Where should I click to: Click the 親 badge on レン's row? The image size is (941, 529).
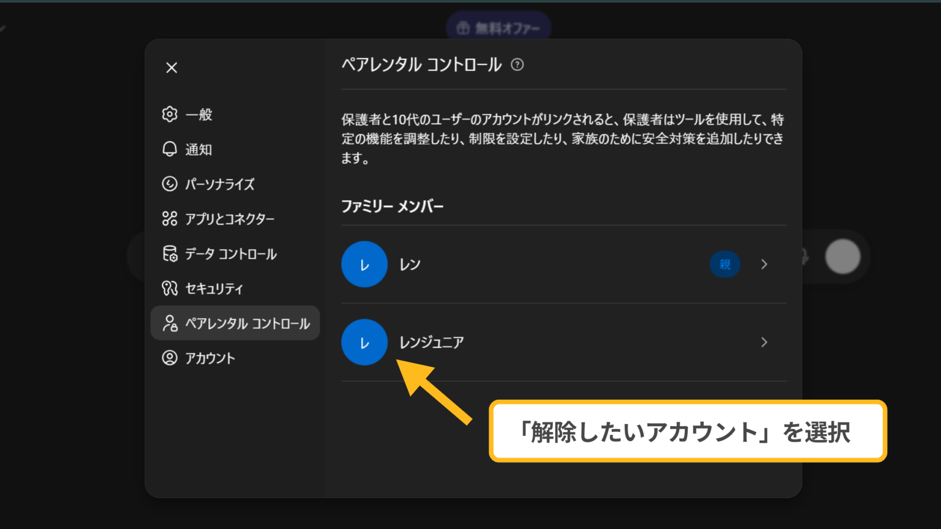[x=725, y=264]
